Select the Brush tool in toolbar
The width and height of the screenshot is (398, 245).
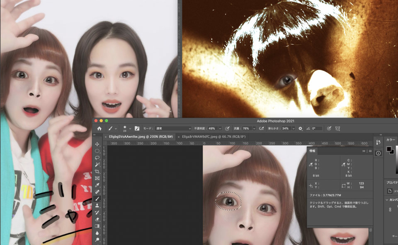97,199
